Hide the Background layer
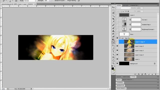The image size is (160, 90). click(x=117, y=63)
